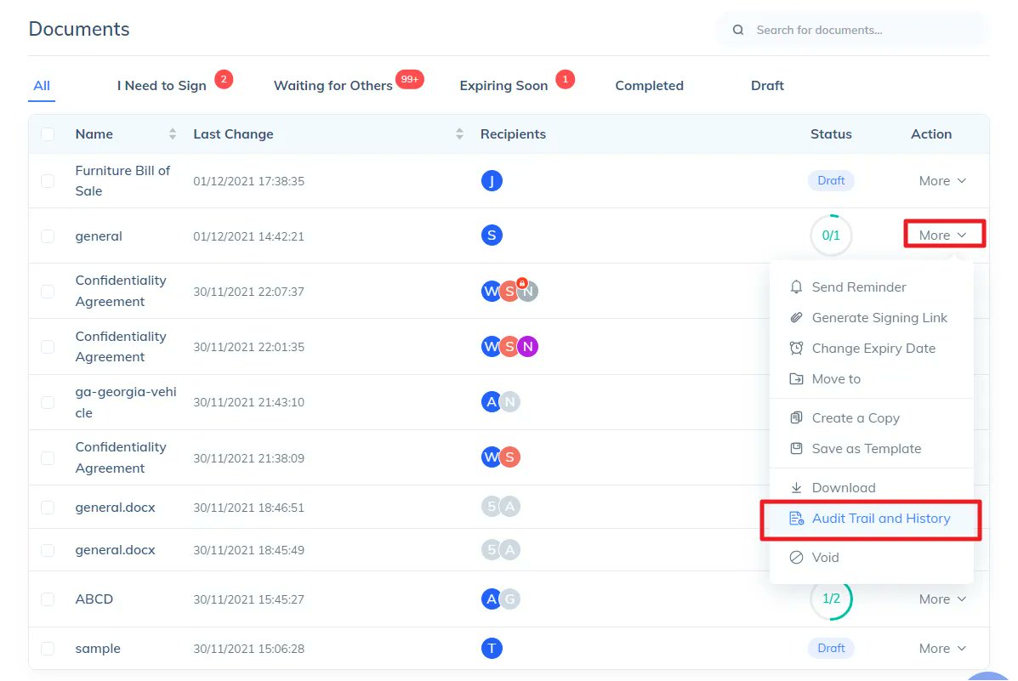Viewport: 1018px width, 681px height.
Task: Choose Void from the dropdown menu
Action: (871, 557)
